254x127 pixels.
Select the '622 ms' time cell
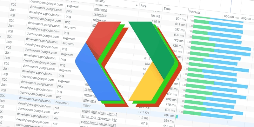172,94
